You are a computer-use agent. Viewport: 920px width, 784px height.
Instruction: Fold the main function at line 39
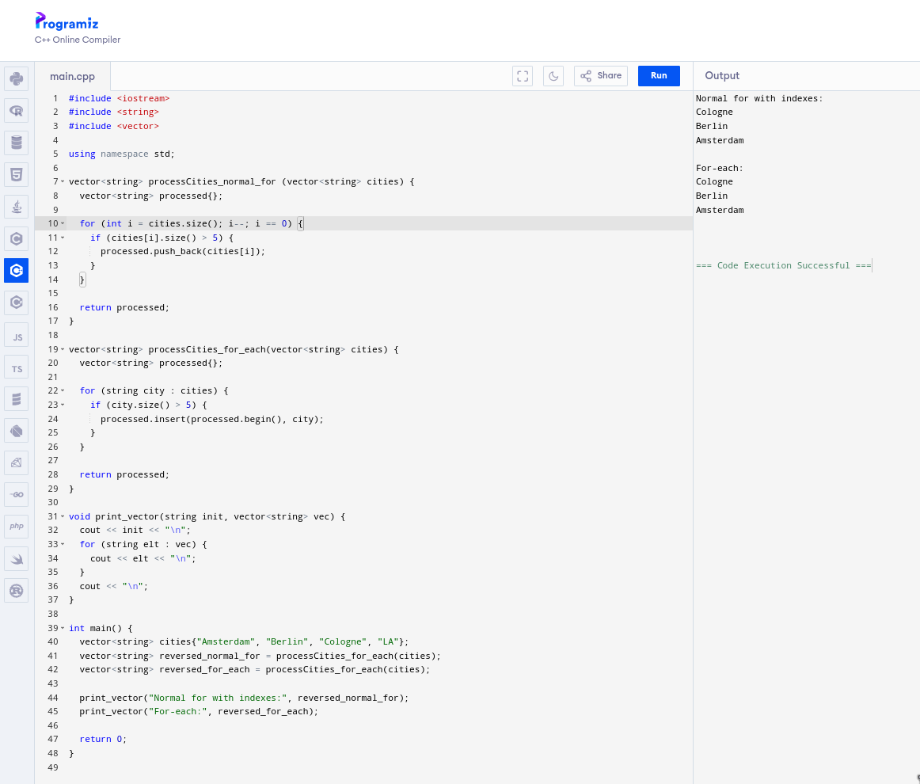pyautogui.click(x=63, y=628)
